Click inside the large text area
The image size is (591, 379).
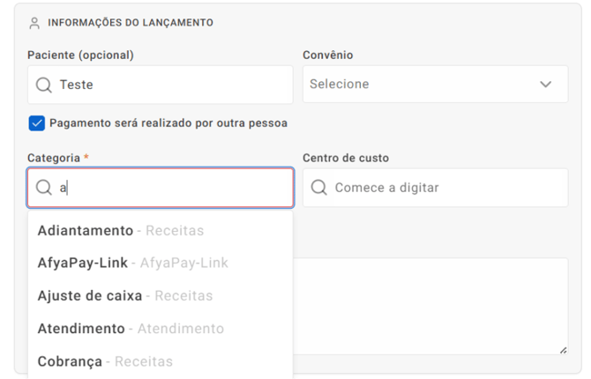[430, 307]
